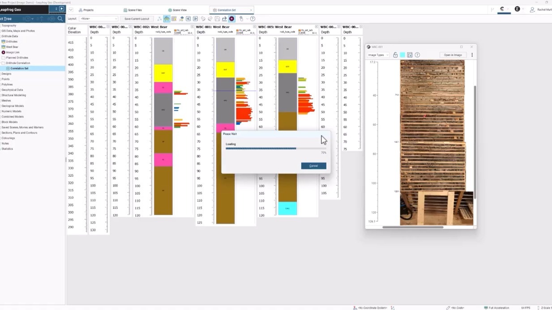The image size is (552, 310).
Task: Click the fit-to-window icon in the WBC-001 window
Action: (410, 55)
